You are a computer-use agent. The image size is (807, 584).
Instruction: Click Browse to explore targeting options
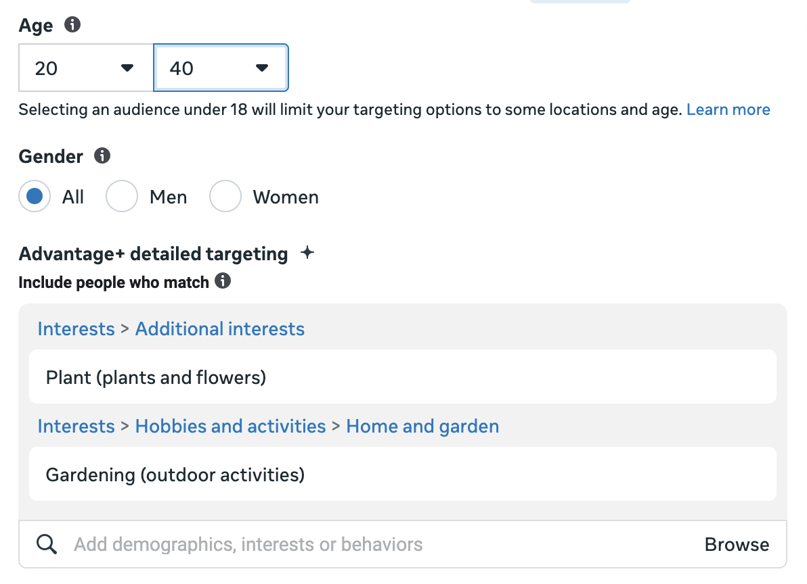point(737,545)
